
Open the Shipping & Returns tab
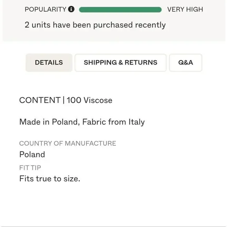coord(121,63)
